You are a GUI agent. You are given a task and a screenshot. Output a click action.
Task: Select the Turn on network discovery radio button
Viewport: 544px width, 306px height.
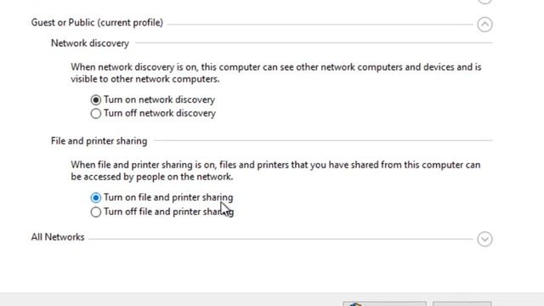[96, 100]
